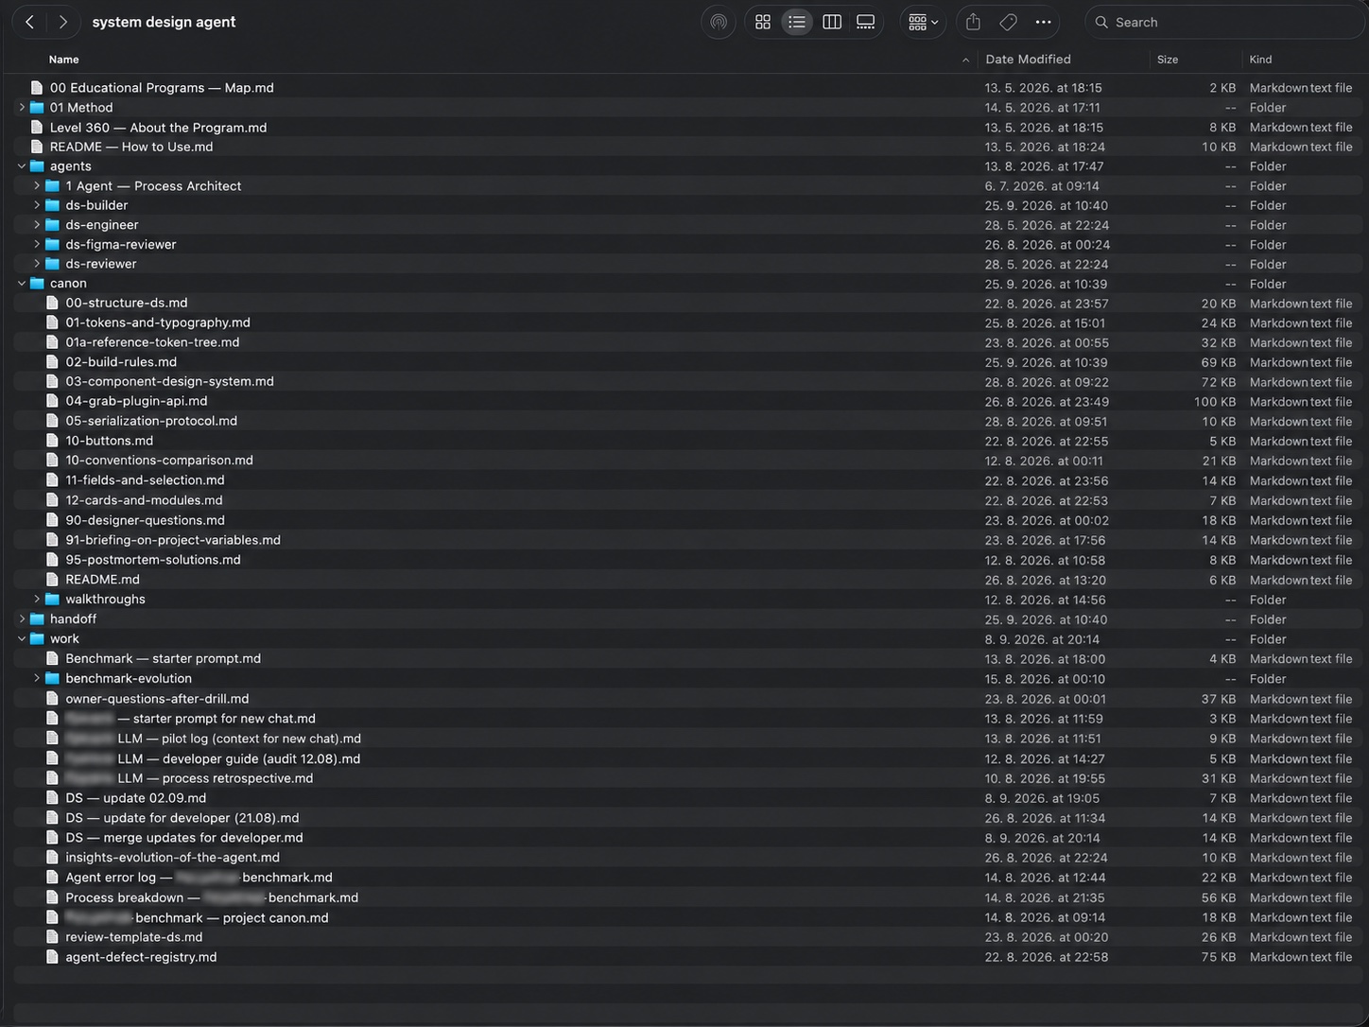This screenshot has width=1369, height=1027.
Task: Expand the walkthroughs folder
Action: (x=37, y=600)
